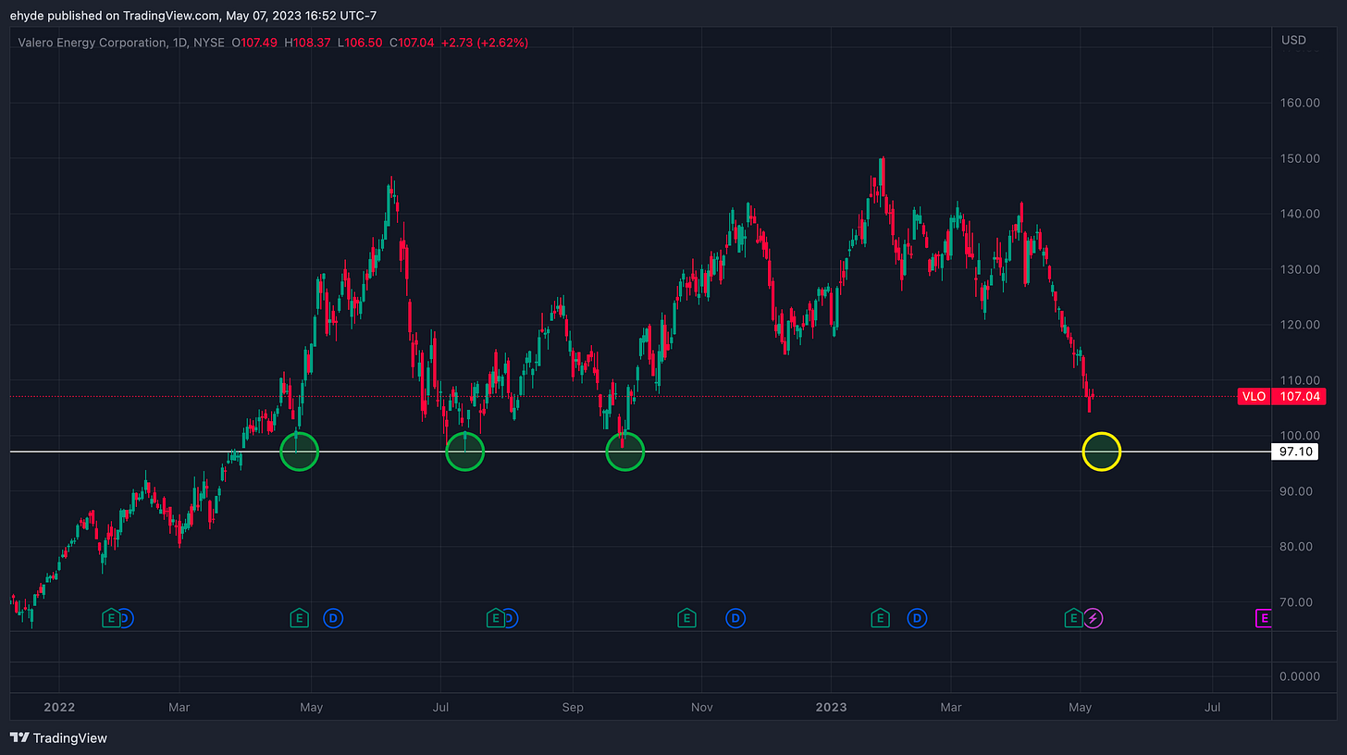The height and width of the screenshot is (755, 1347).
Task: Click the Sep label on the time axis
Action: pos(573,707)
